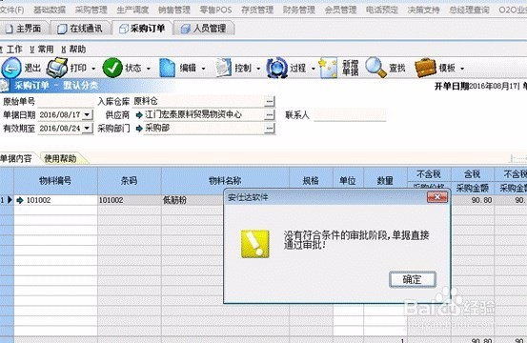The width and height of the screenshot is (527, 343).
Task: Click the 数量 column header
Action: [x=385, y=181]
